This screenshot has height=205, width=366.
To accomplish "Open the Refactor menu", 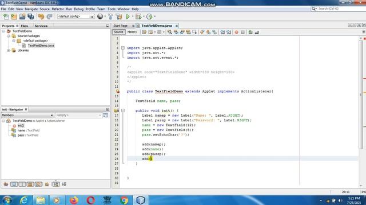I will [58, 9].
